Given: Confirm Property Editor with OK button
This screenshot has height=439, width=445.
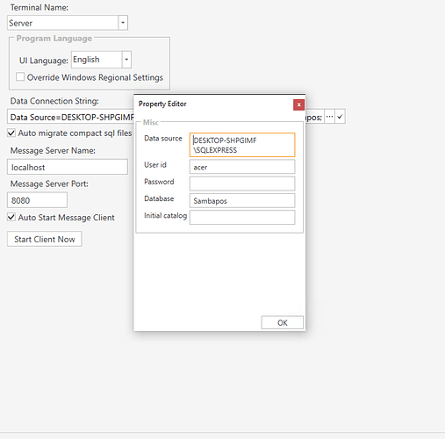Looking at the screenshot, I should coord(283,322).
